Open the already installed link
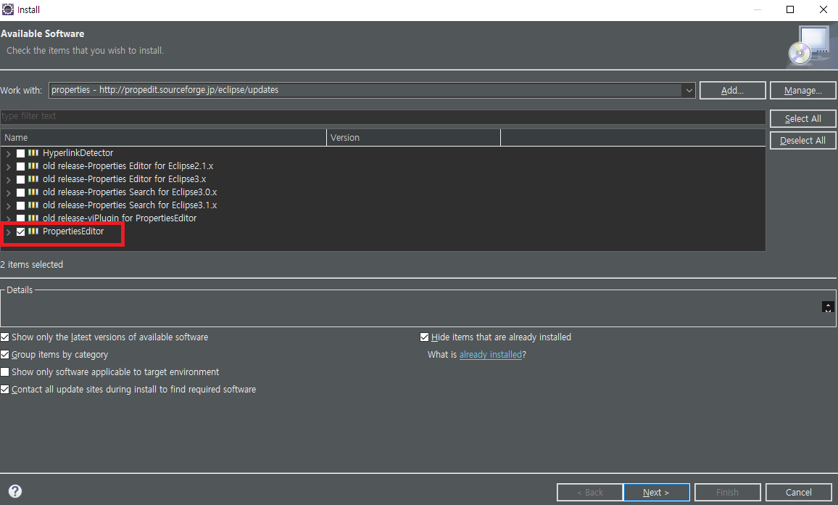Image resolution: width=838 pixels, height=505 pixels. click(490, 355)
